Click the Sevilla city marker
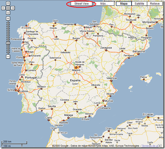 tap(52, 109)
